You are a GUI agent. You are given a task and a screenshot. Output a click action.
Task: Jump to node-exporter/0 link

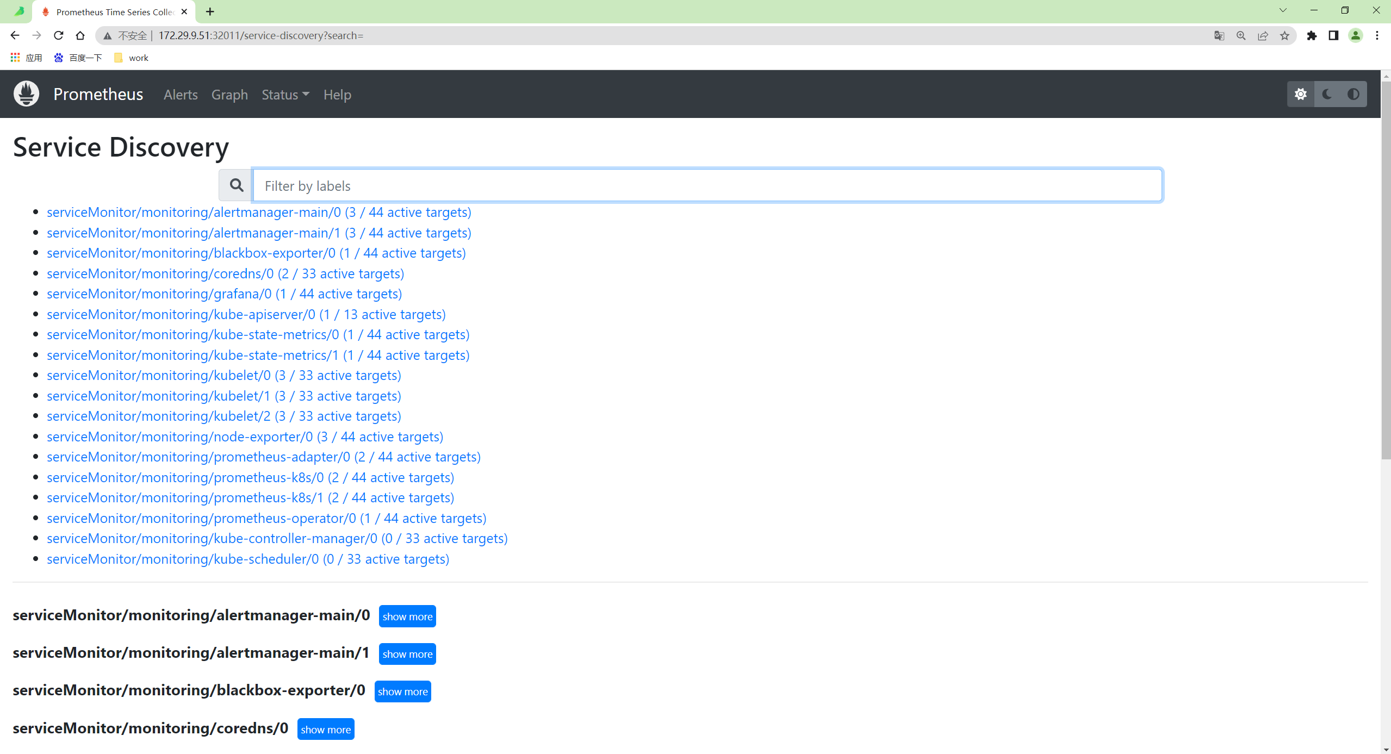click(x=245, y=437)
